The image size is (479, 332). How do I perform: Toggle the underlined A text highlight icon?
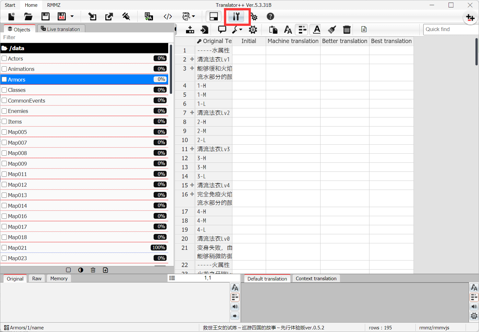tap(317, 30)
